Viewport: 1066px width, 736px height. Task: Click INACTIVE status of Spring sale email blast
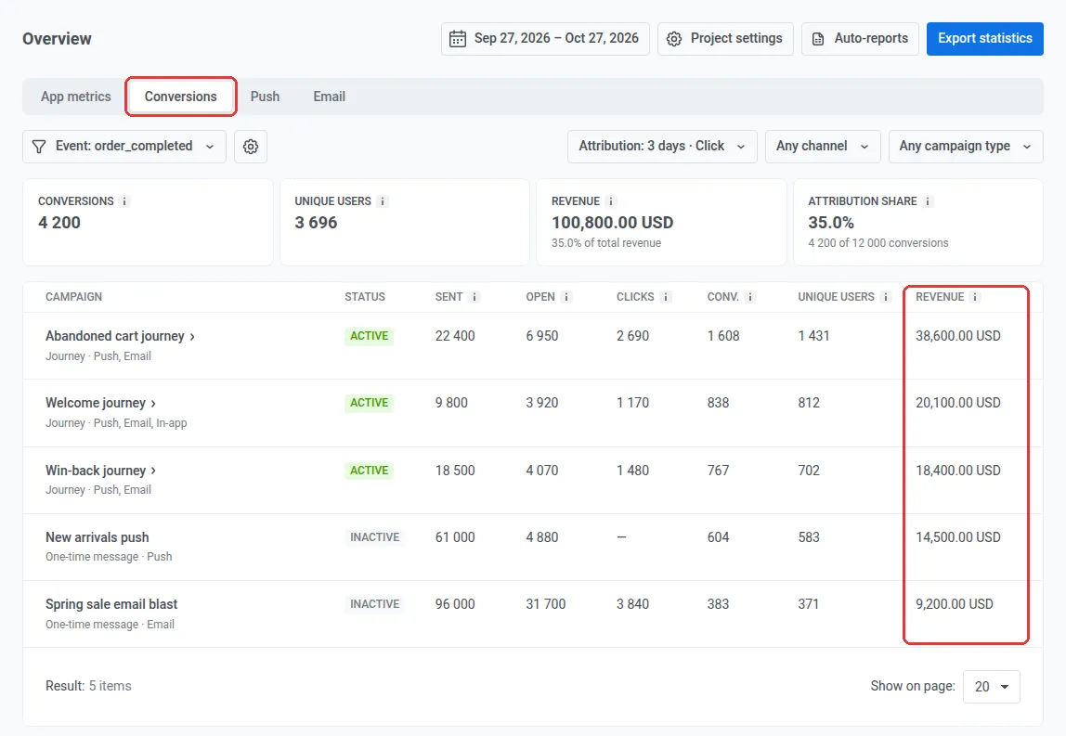click(x=374, y=604)
